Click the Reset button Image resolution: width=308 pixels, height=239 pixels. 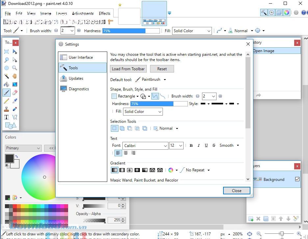tap(162, 69)
